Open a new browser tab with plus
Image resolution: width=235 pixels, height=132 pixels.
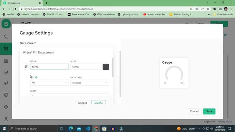pyautogui.click(x=46, y=3)
